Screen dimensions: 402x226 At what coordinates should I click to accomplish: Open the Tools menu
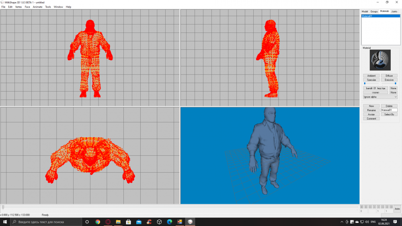(x=48, y=7)
